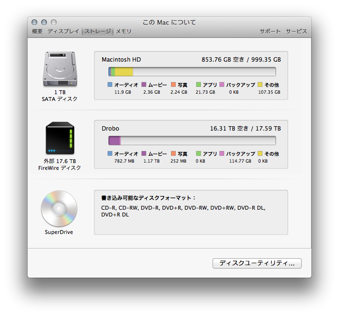The width and height of the screenshot is (339, 316).
Task: Open the サポート link
Action: click(270, 32)
